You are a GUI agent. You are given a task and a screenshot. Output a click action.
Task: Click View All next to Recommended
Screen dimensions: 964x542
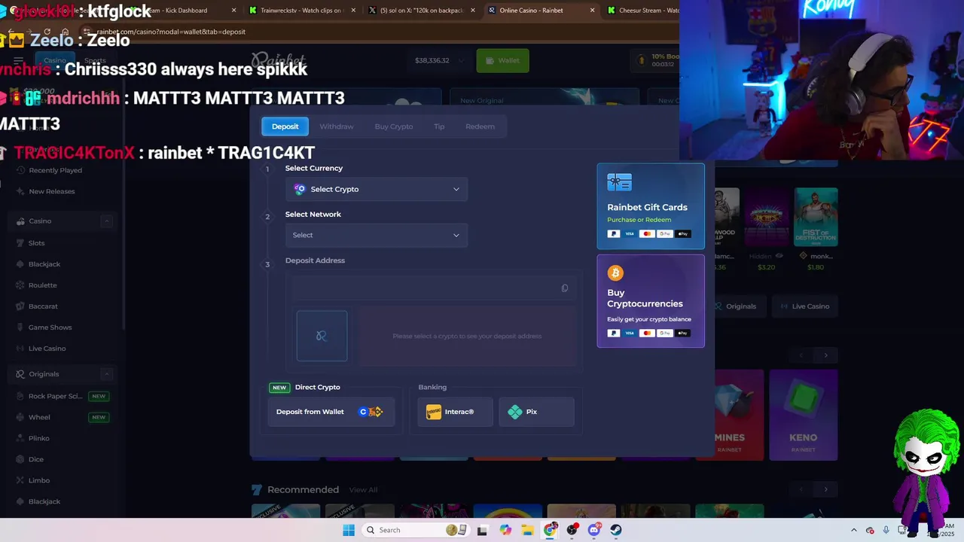[x=363, y=490]
